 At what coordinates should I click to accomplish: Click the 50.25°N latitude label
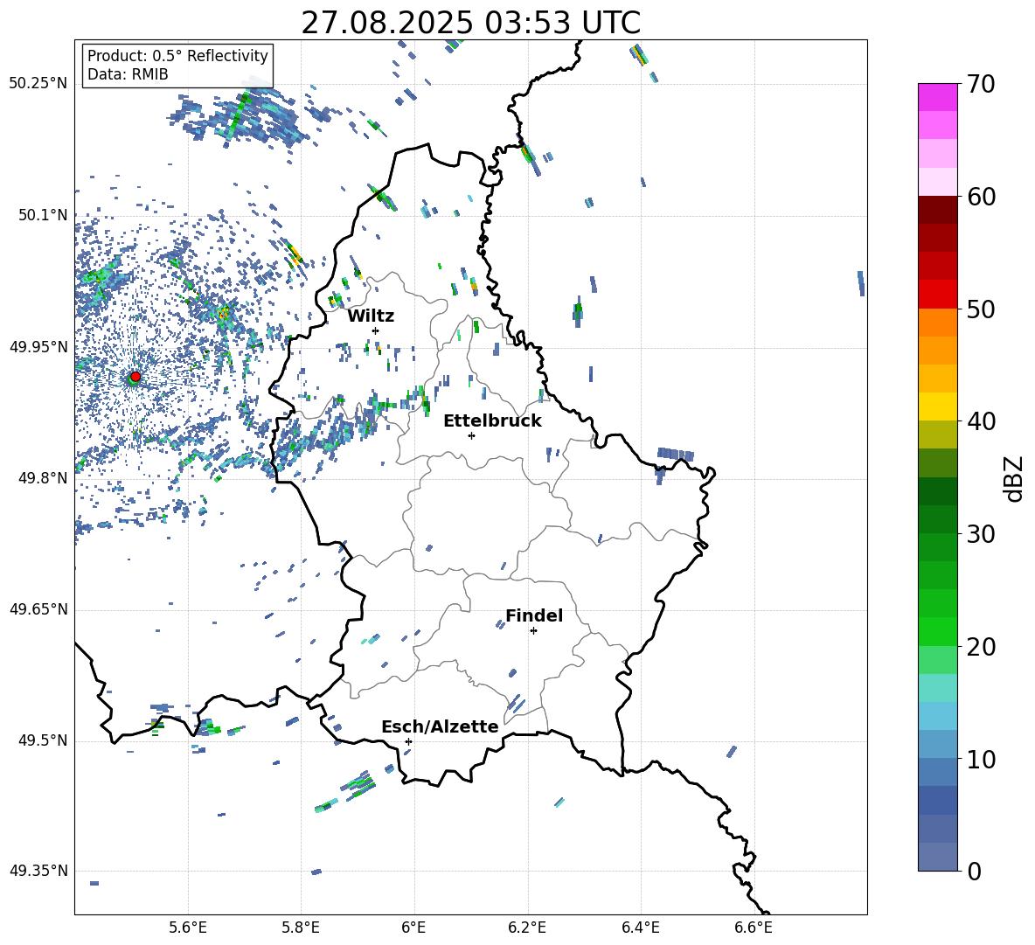pos(38,84)
